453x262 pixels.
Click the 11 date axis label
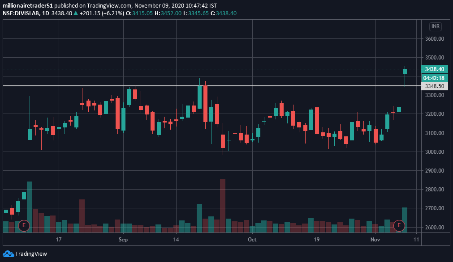point(416,240)
